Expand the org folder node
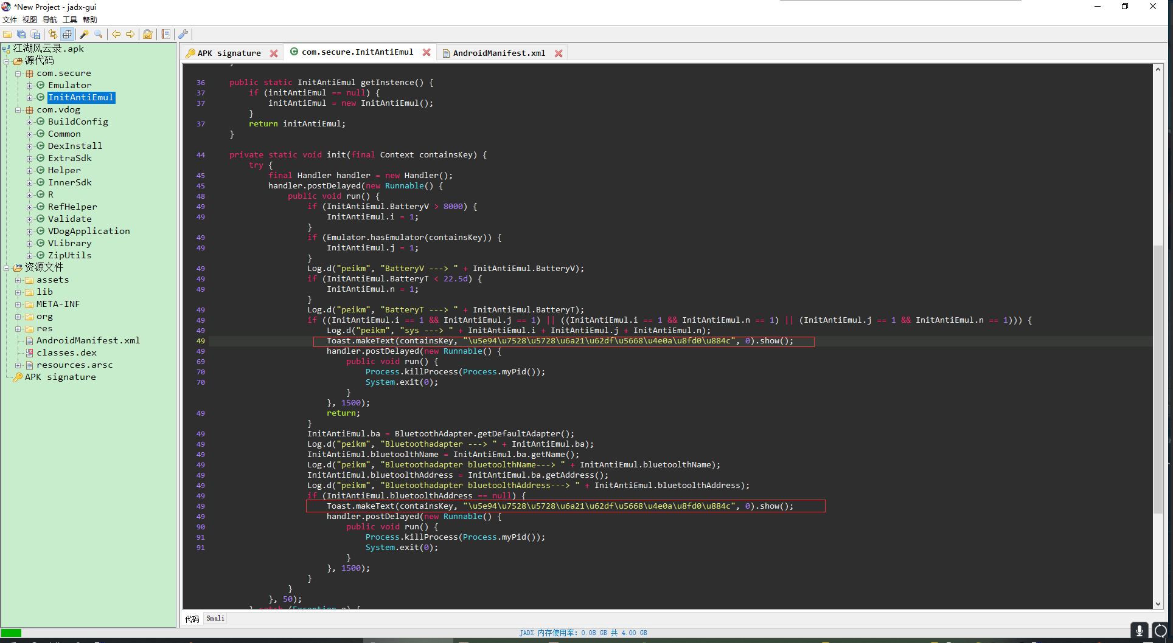 (x=18, y=317)
